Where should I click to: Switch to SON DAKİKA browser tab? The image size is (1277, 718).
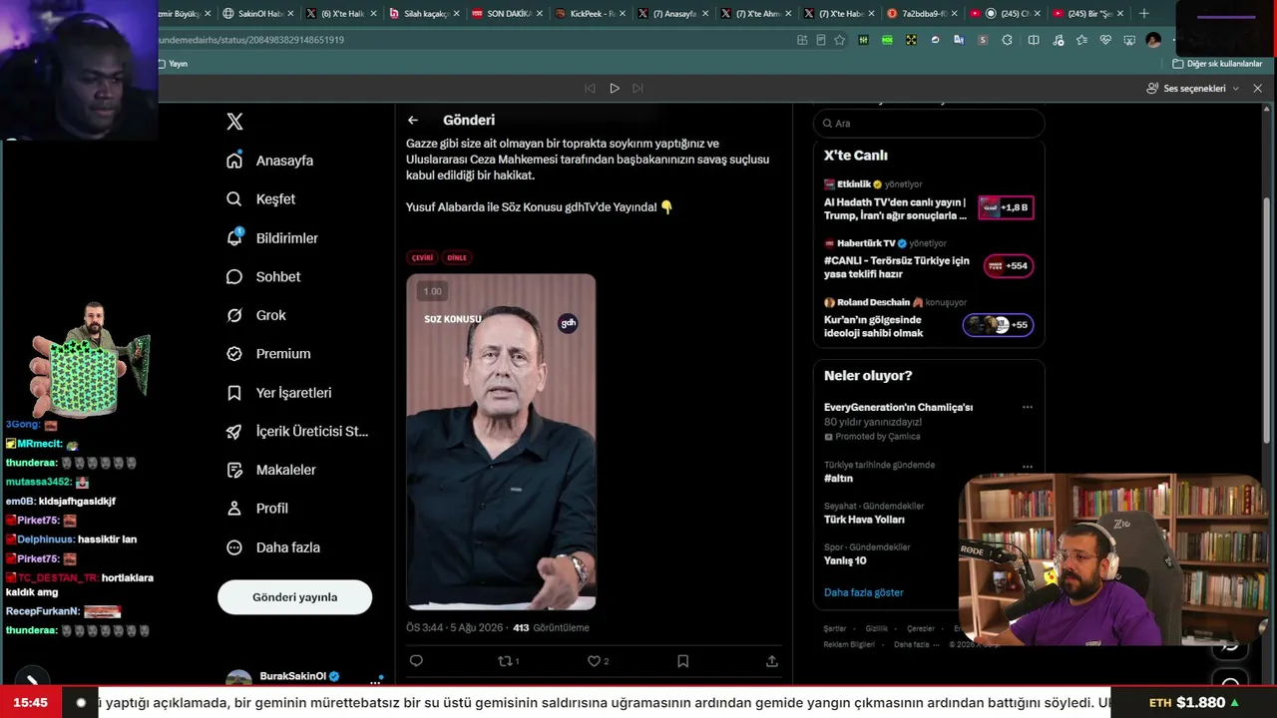tap(507, 14)
